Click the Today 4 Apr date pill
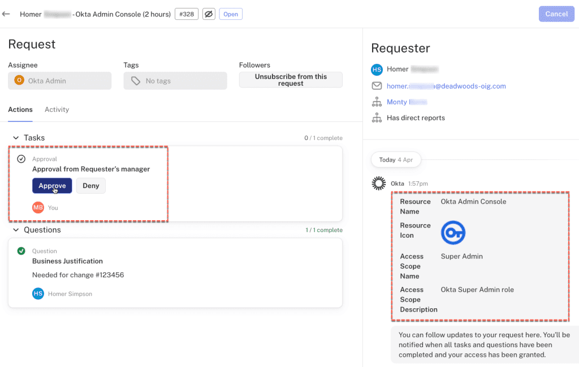579x367 pixels. pyautogui.click(x=396, y=160)
